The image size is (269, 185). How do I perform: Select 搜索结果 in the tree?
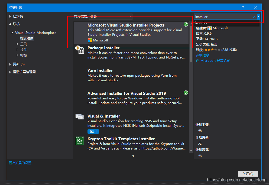27,38
